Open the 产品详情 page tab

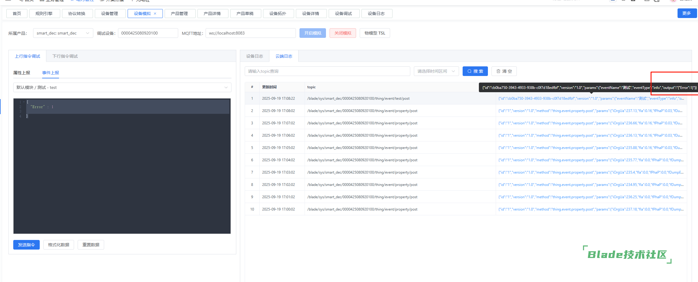[x=212, y=14]
